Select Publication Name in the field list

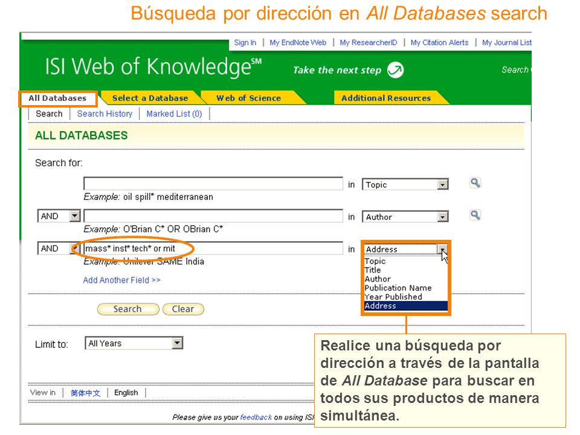pyautogui.click(x=398, y=288)
